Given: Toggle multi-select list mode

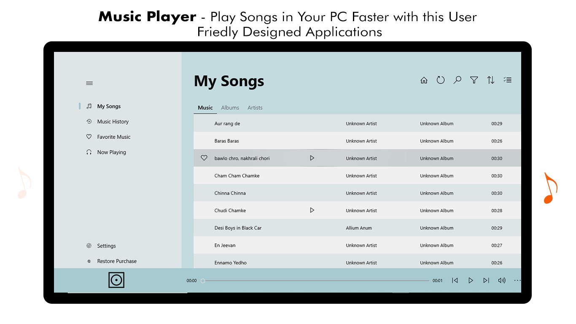Looking at the screenshot, I should click(507, 80).
